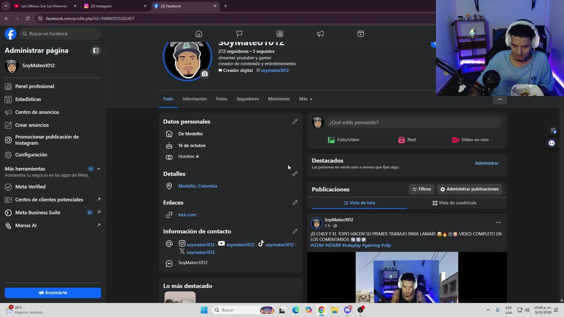Click the Facebook logo
The height and width of the screenshot is (317, 564).
click(x=11, y=33)
